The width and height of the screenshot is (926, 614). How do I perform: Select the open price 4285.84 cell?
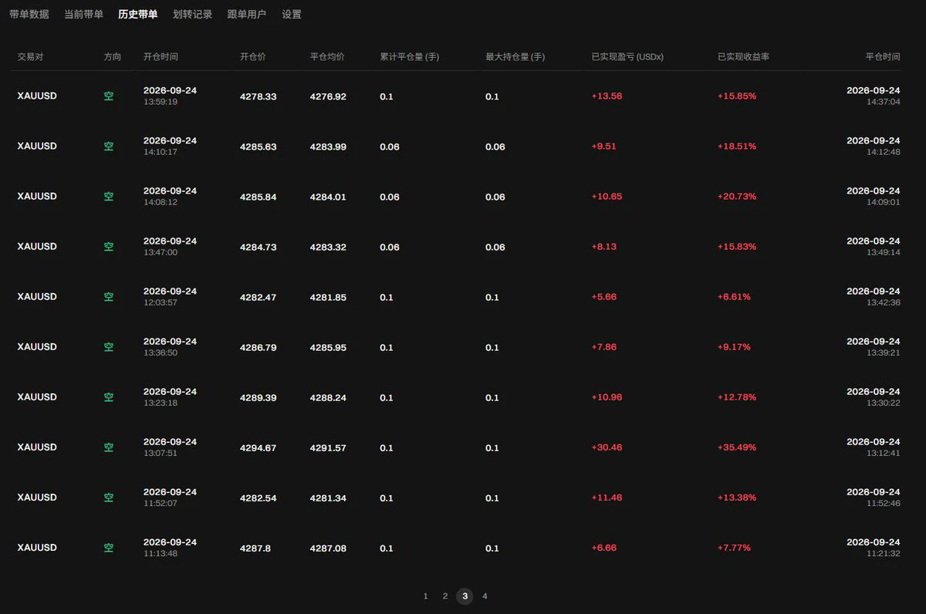[x=259, y=197]
